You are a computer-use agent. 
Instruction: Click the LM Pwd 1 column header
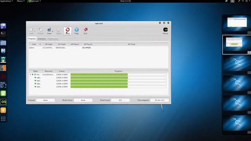pos(75,44)
